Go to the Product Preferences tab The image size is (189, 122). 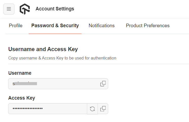(148, 26)
